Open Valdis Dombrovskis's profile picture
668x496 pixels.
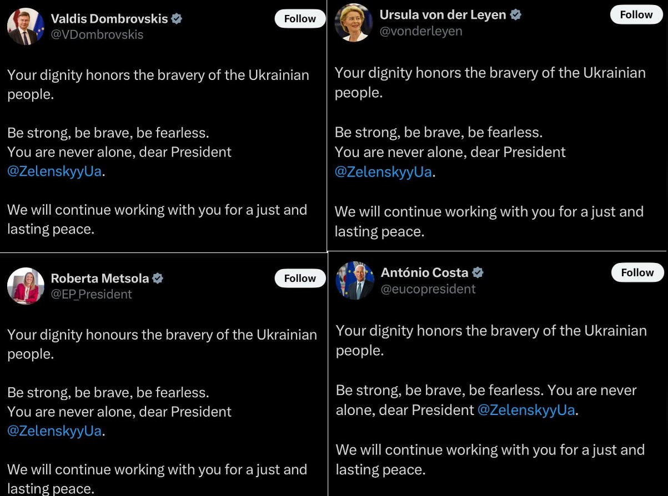[x=26, y=27]
